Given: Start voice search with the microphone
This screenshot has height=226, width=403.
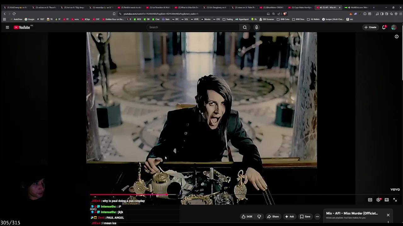Looking at the screenshot, I should (x=257, y=27).
